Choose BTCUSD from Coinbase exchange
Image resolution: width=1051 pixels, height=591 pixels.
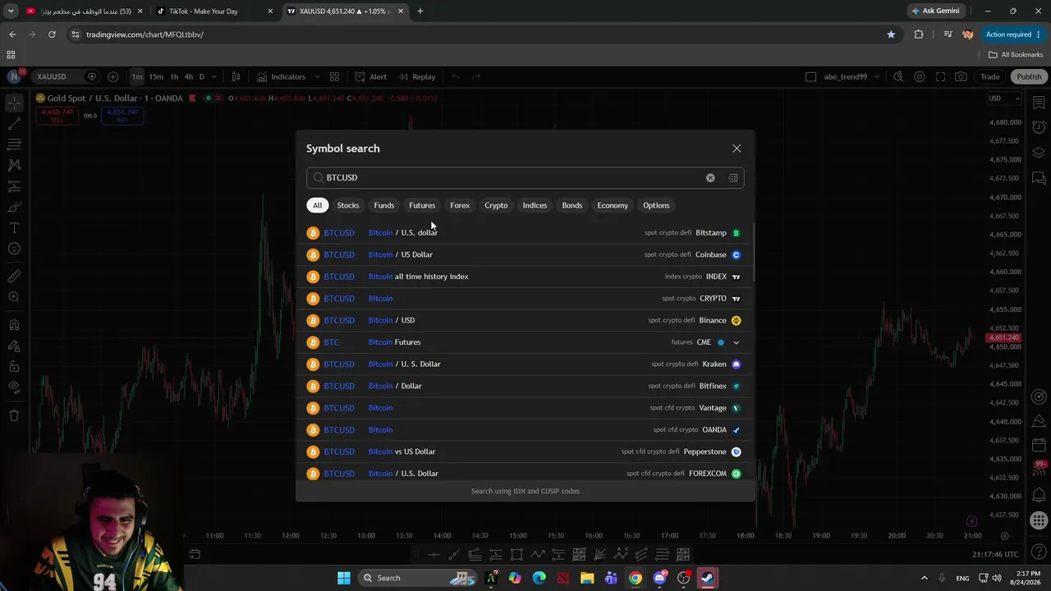[524, 254]
